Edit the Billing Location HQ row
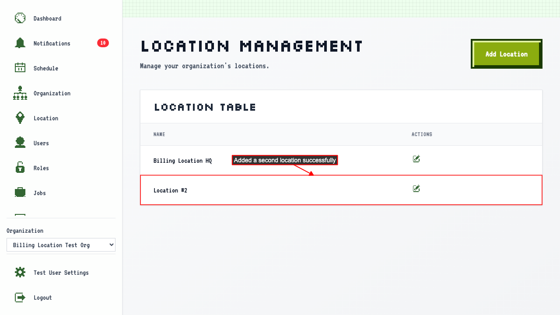The width and height of the screenshot is (560, 315). (416, 159)
